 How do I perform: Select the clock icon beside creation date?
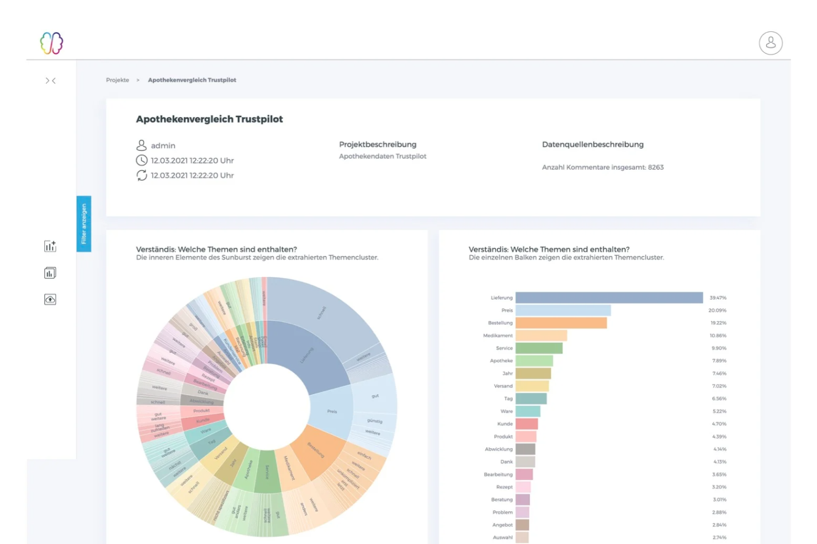point(141,160)
